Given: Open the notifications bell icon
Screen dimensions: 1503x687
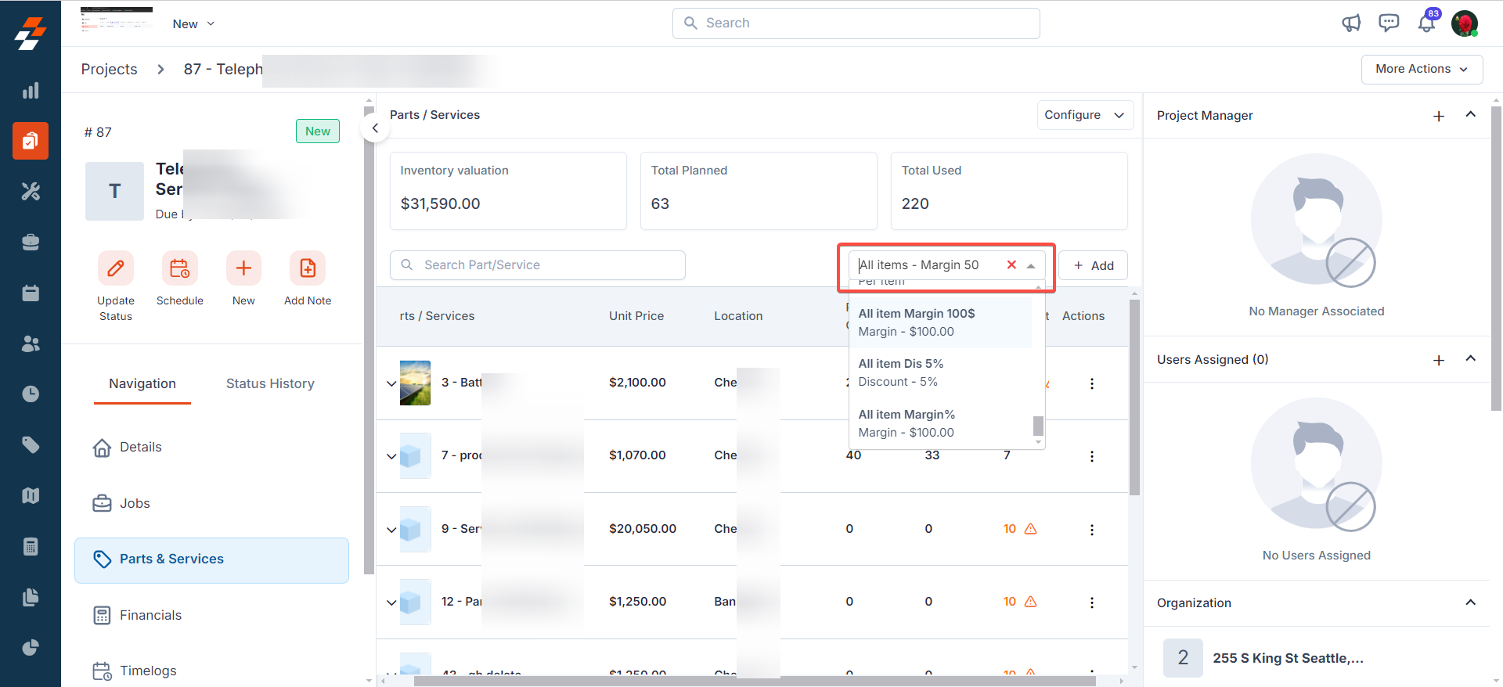Looking at the screenshot, I should (x=1426, y=23).
